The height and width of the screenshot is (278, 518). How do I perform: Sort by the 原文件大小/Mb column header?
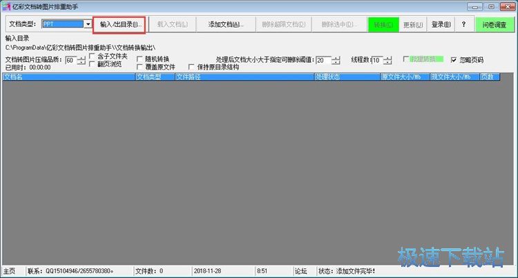point(405,77)
